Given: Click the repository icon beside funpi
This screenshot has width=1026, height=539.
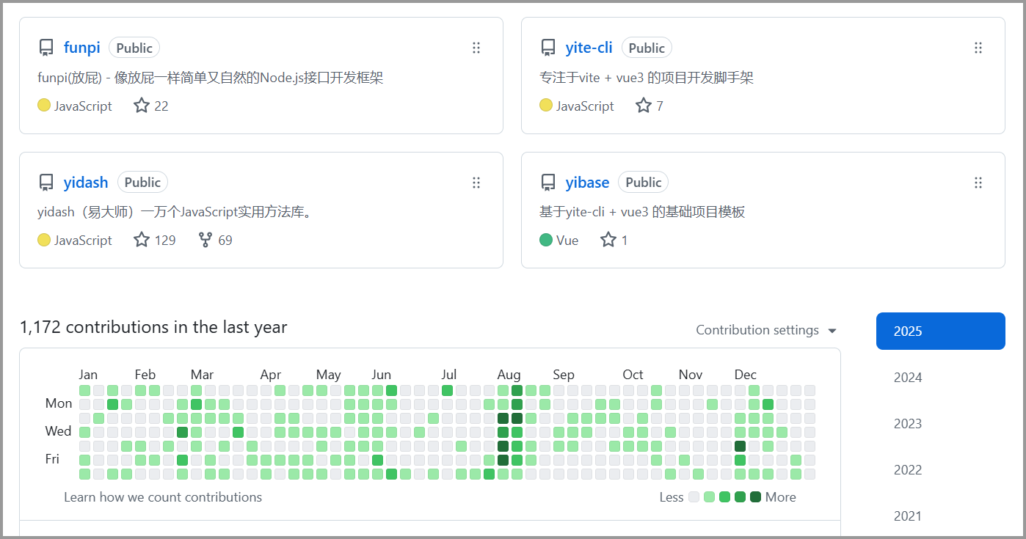Looking at the screenshot, I should pos(46,48).
